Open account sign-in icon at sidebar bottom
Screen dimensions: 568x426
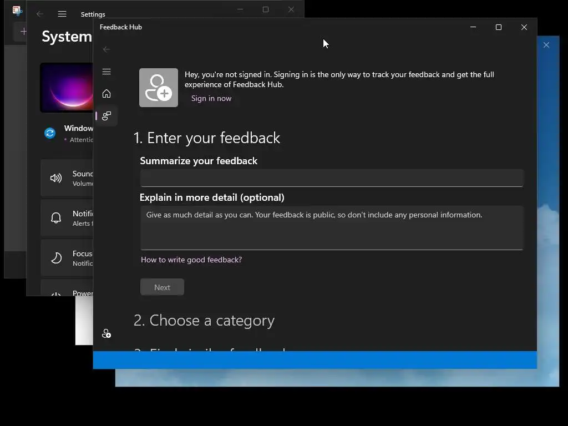[x=106, y=333]
